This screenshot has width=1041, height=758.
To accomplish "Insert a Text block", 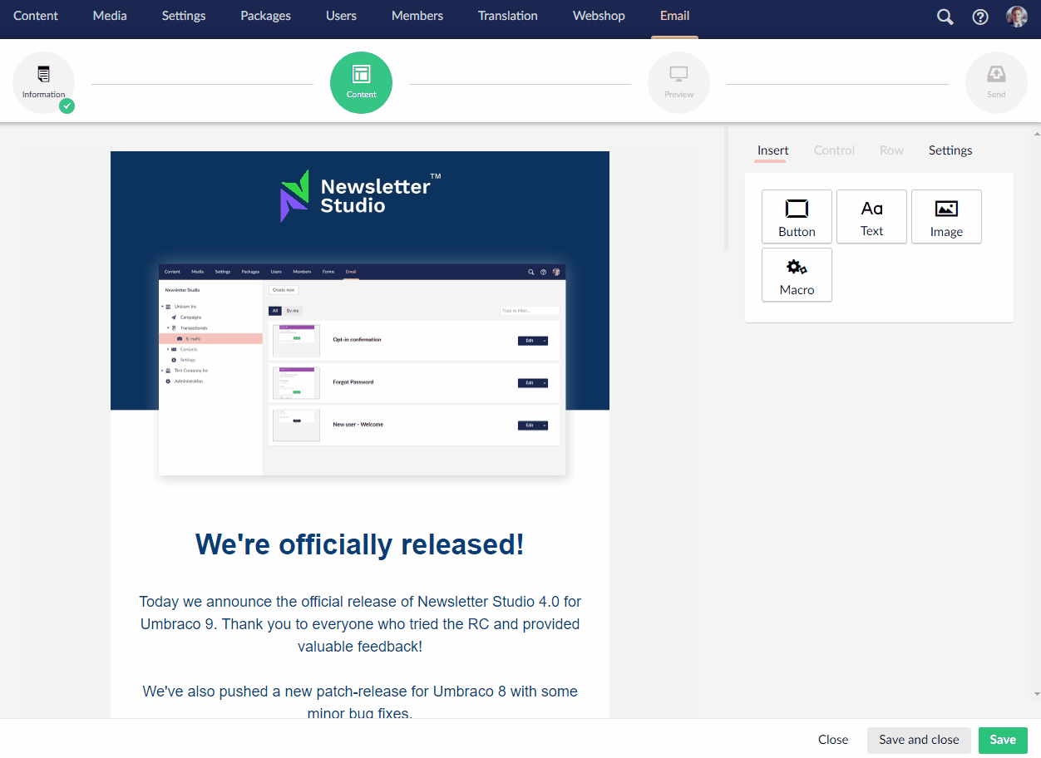I will pos(871,217).
